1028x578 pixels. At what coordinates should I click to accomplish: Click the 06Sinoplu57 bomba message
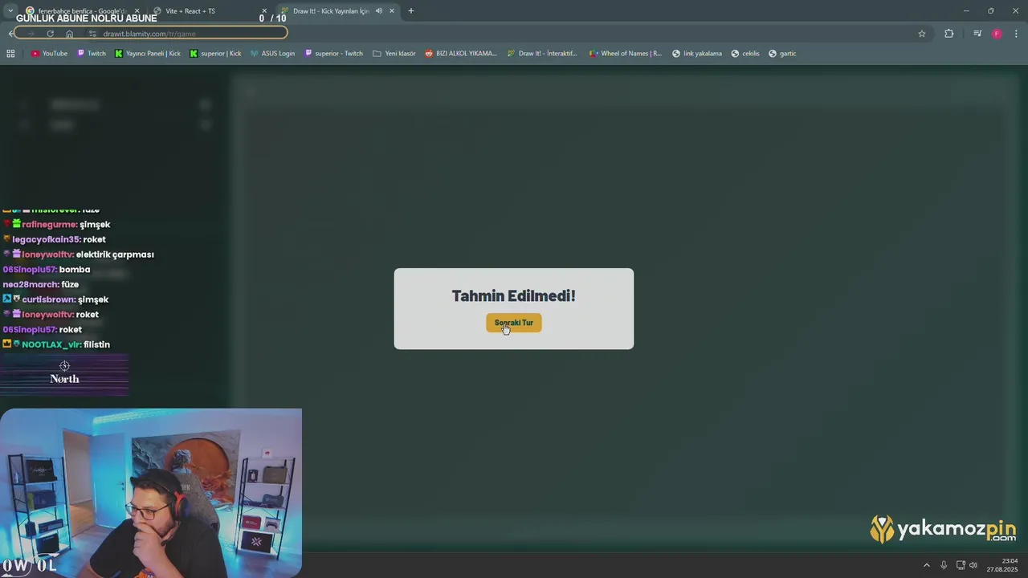(x=47, y=270)
